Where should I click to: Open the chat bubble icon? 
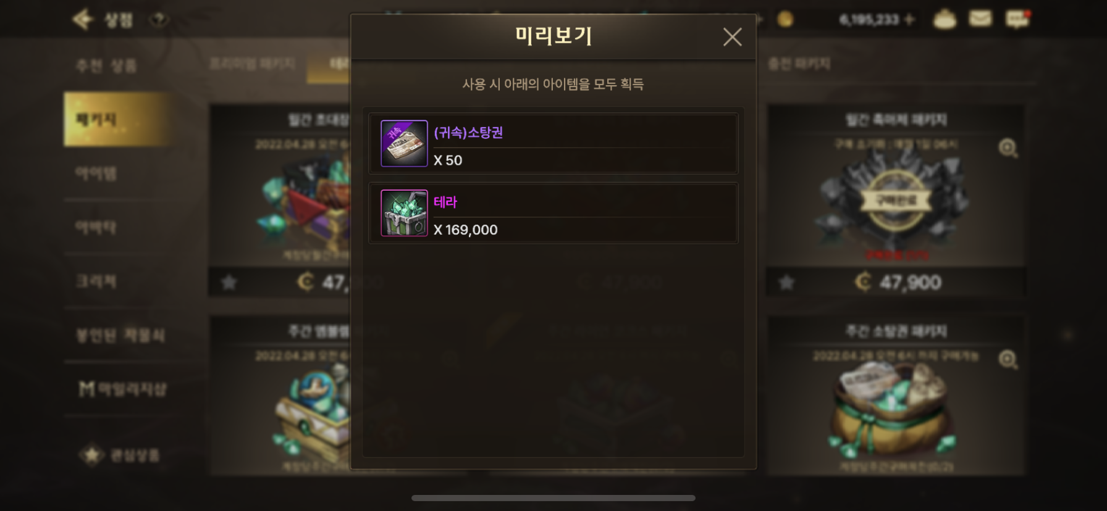coord(1017,19)
